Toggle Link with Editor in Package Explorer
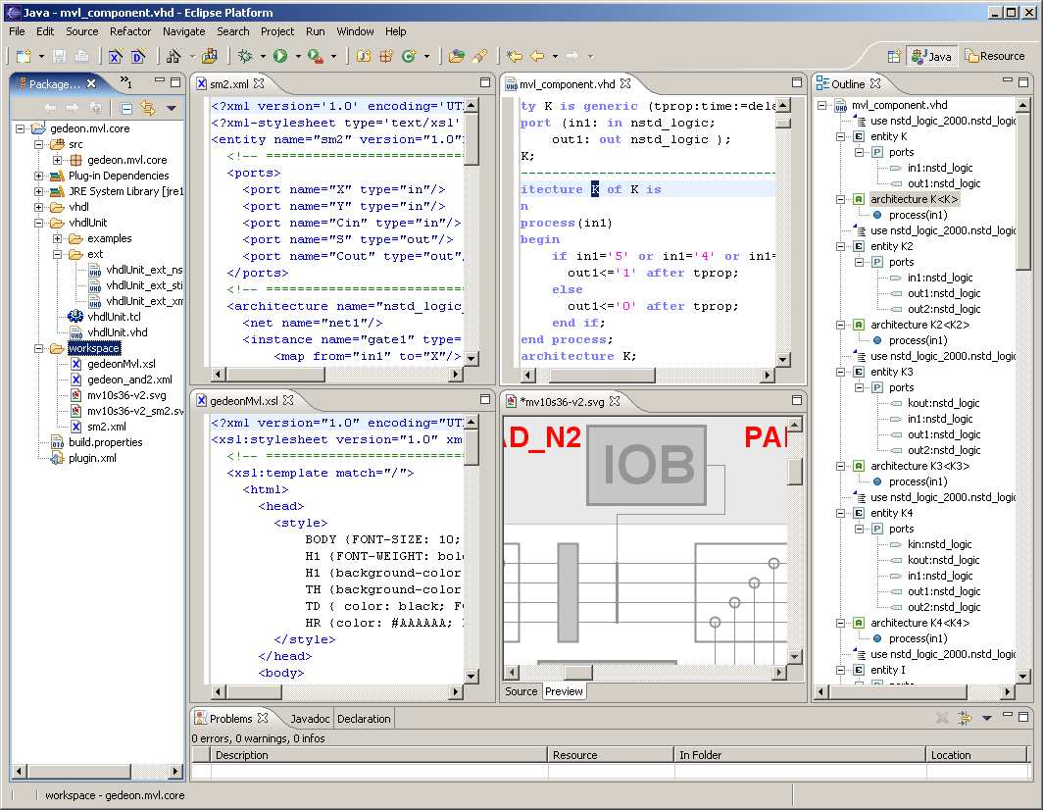Viewport: 1043px width, 810px height. 148,108
